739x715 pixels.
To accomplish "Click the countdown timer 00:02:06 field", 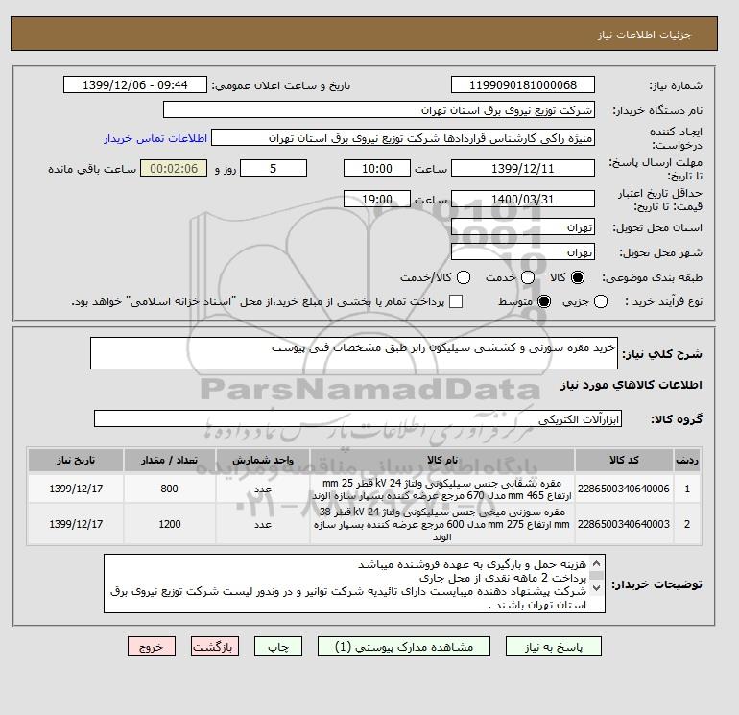I will (174, 168).
